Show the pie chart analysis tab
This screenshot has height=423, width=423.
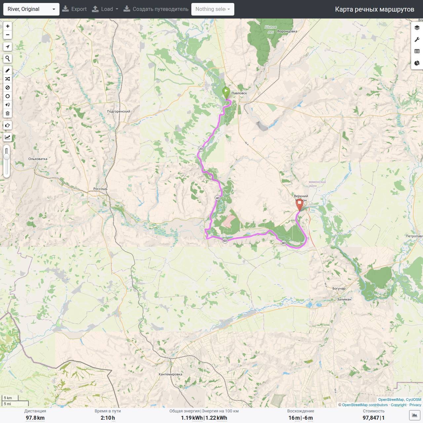tap(417, 63)
